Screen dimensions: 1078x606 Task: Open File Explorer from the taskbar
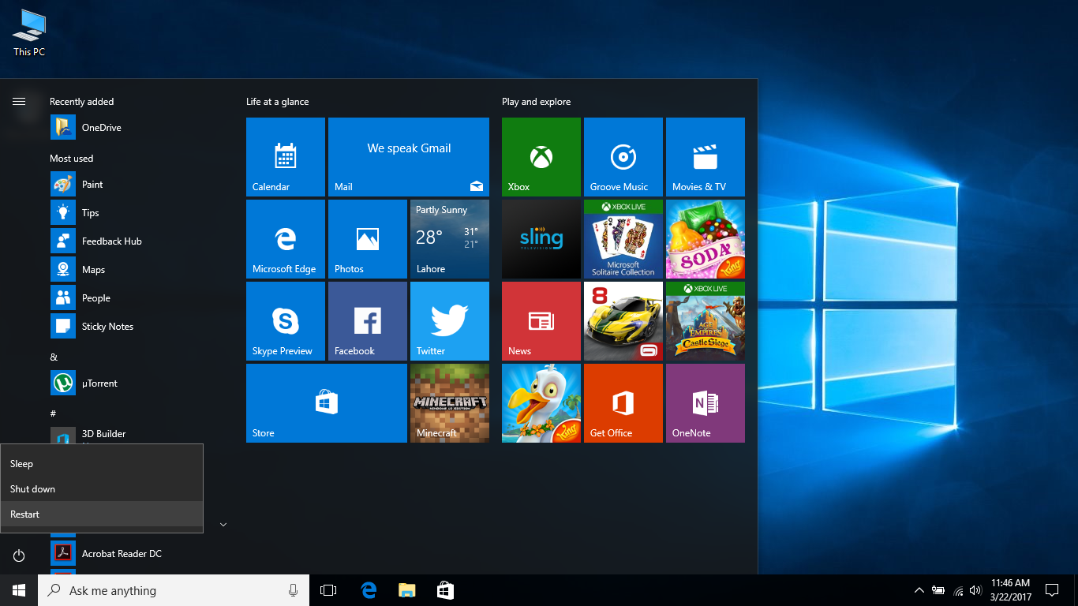point(406,590)
